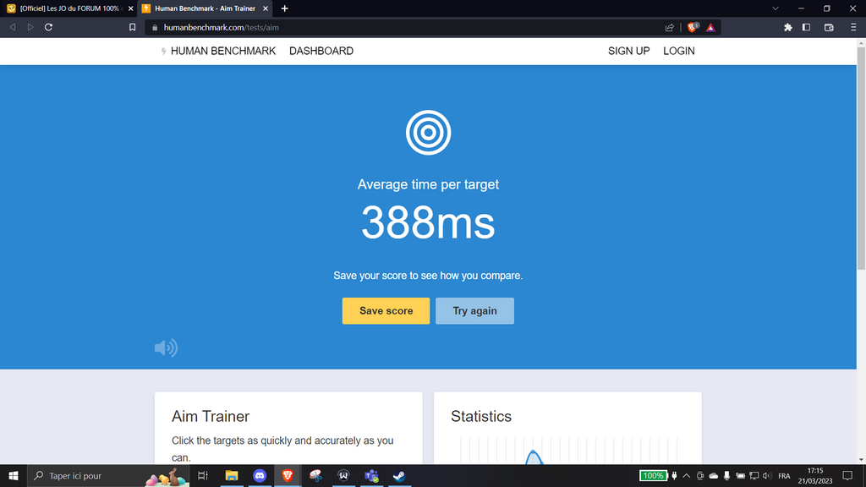Click the Brave Rewards triangle icon
The image size is (866, 487).
click(x=711, y=27)
